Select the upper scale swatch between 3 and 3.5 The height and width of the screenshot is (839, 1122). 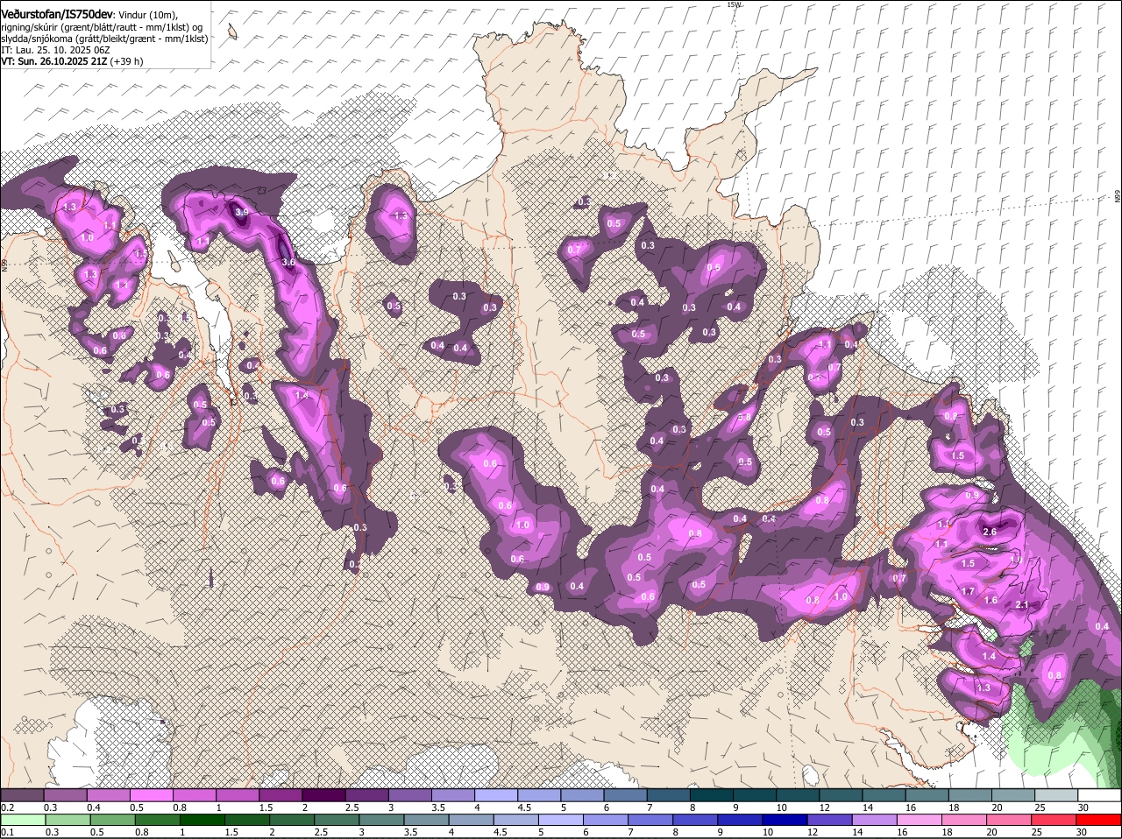coord(410,795)
